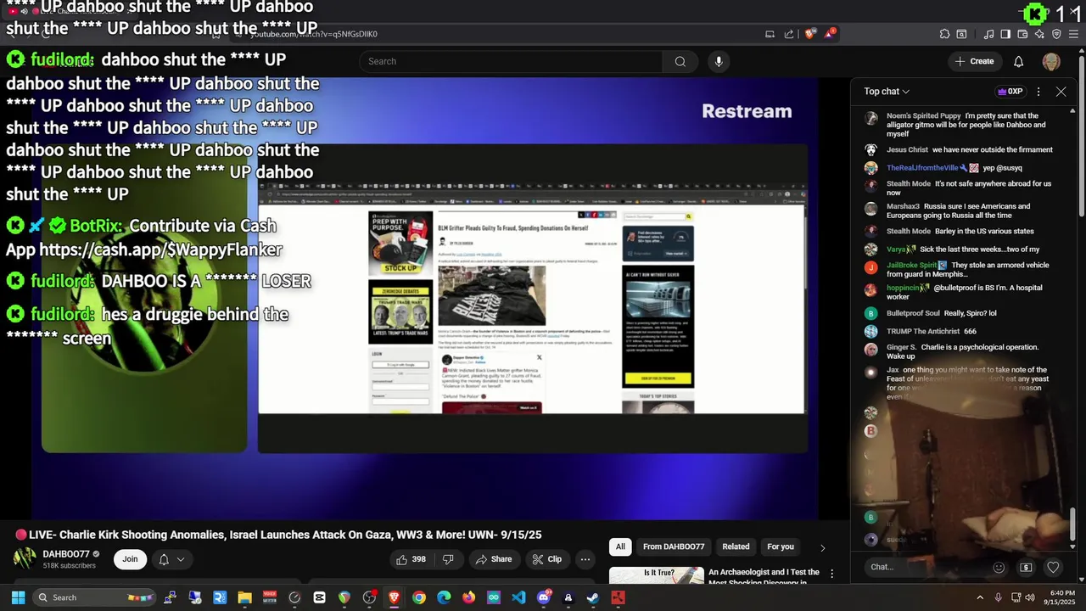Viewport: 1086px width, 611px height.
Task: Open File Explorer from the taskbar
Action: coord(244,597)
